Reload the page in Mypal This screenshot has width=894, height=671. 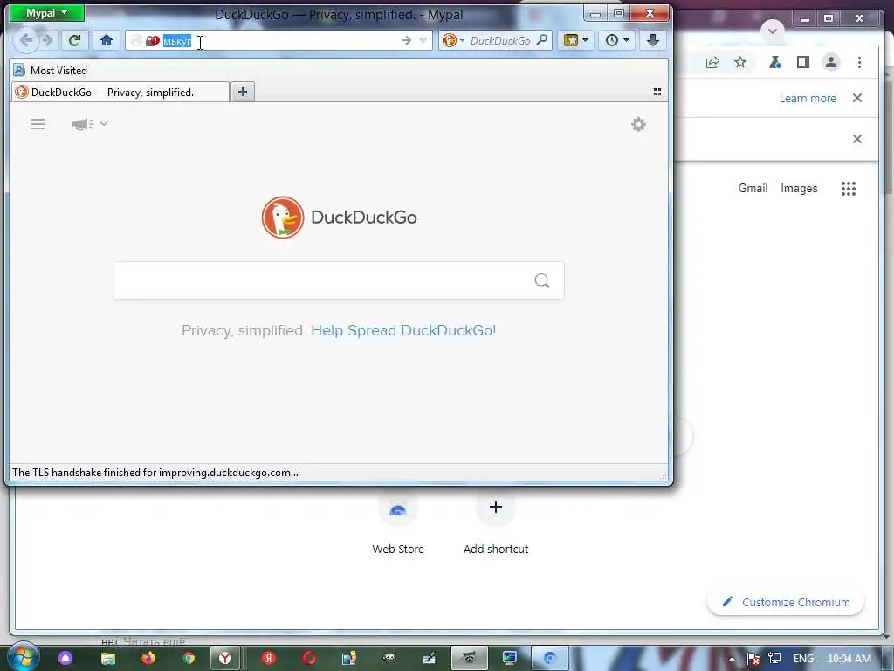click(x=75, y=40)
